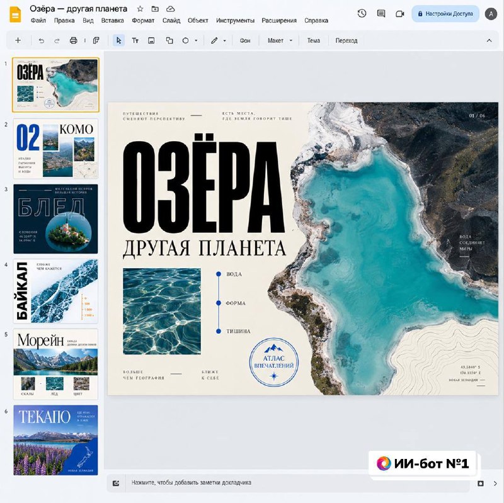Click the move to folder icon
Screen dimensions: 504x503
[x=155, y=9]
